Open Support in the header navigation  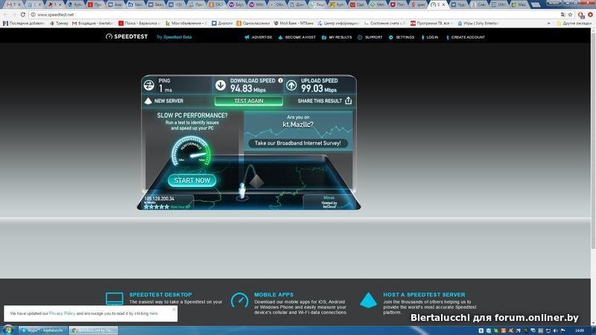click(370, 37)
